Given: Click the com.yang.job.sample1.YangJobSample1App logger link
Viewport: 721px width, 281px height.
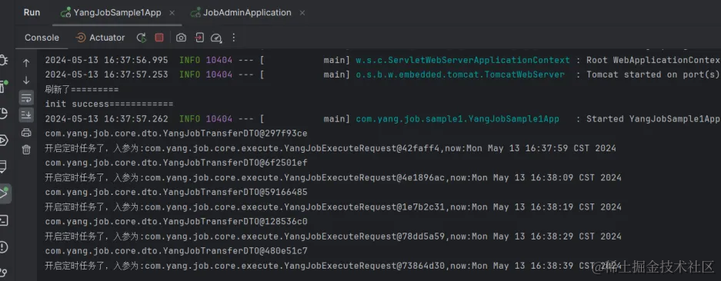Looking at the screenshot, I should (x=458, y=119).
